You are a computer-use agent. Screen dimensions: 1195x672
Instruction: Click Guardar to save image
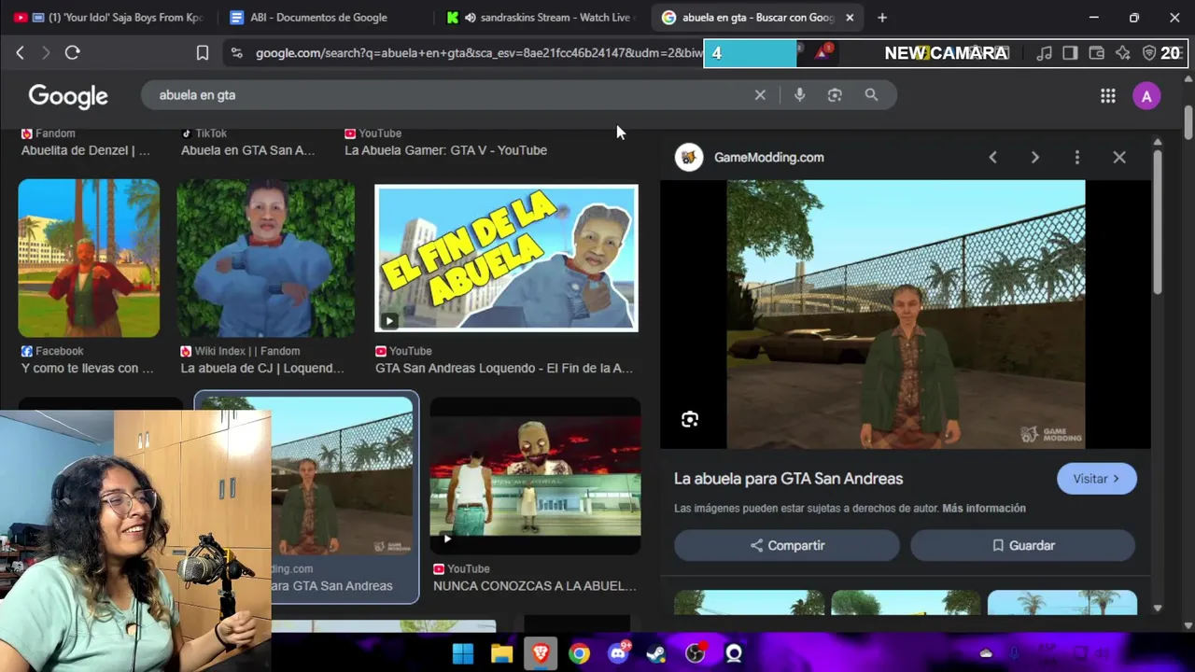coord(1022,545)
